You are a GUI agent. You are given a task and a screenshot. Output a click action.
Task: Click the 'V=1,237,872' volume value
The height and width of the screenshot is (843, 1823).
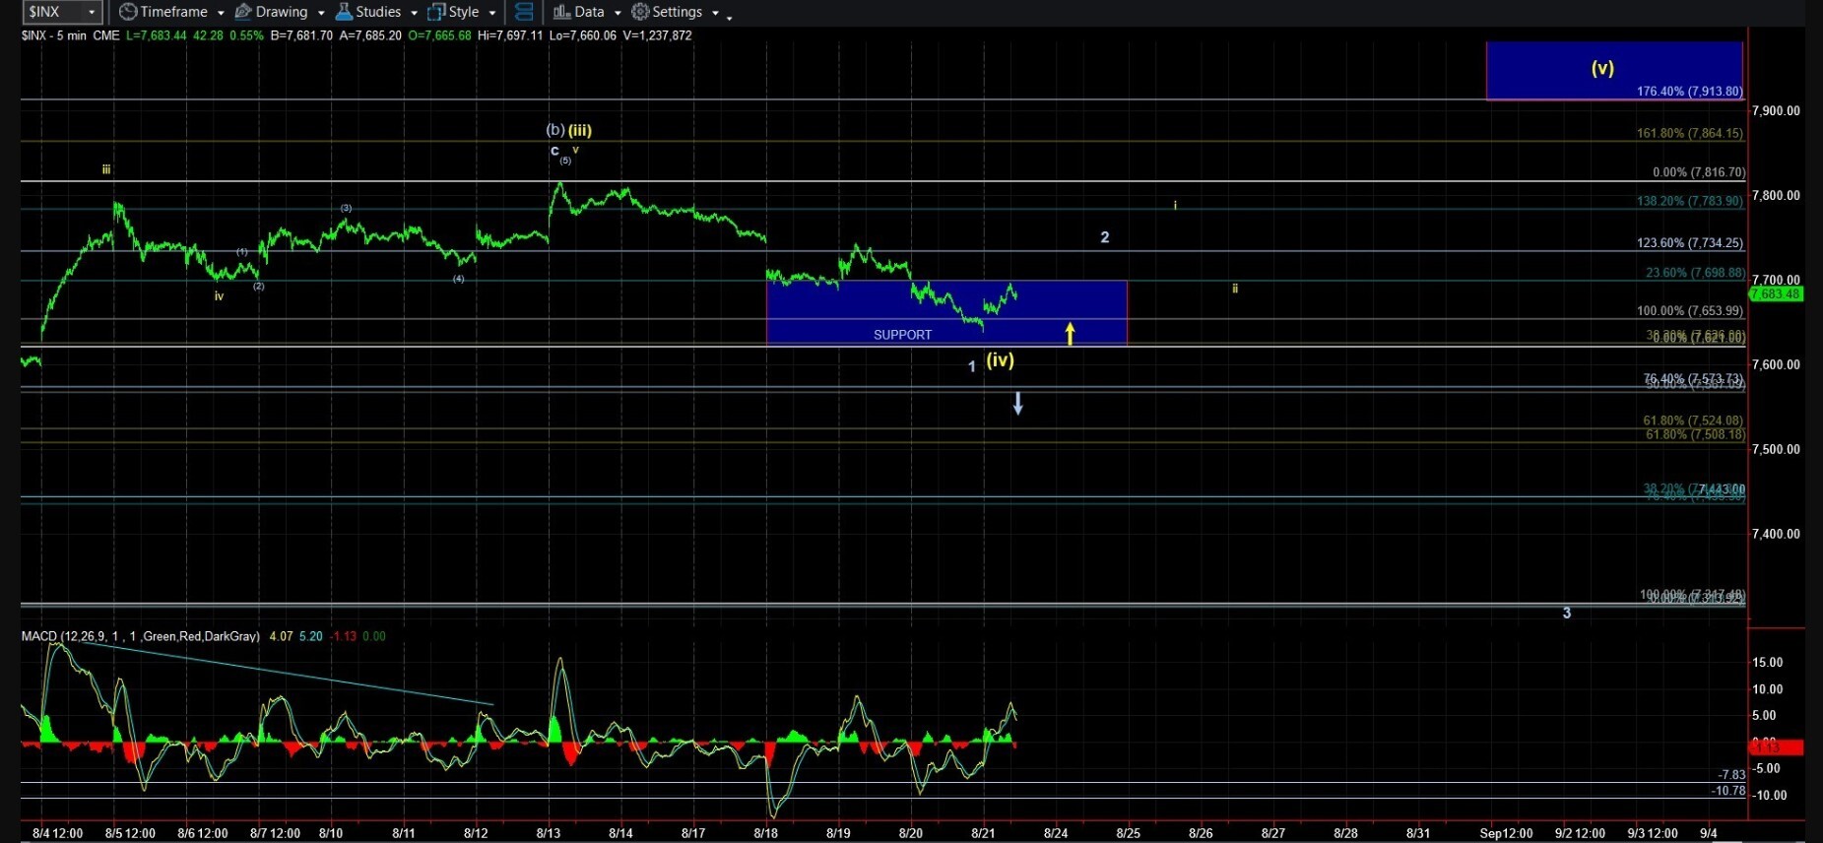pyautogui.click(x=657, y=35)
